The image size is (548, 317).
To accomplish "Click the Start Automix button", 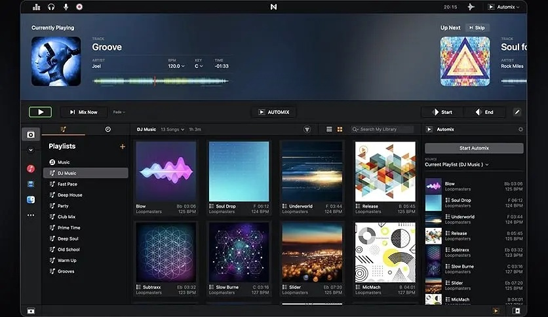I will point(474,148).
